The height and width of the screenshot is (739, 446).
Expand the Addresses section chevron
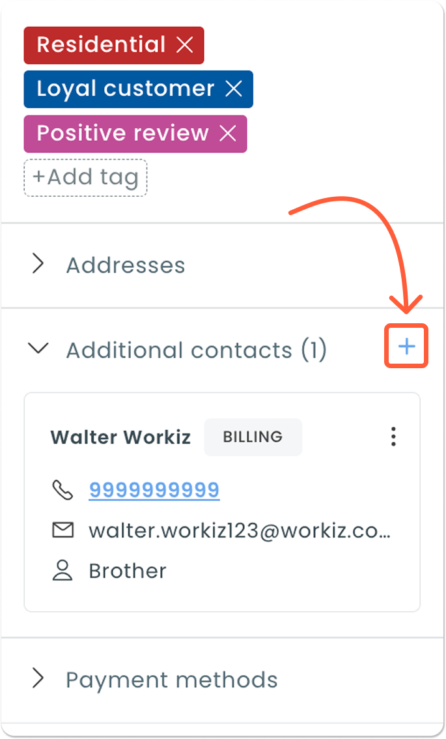(x=38, y=265)
